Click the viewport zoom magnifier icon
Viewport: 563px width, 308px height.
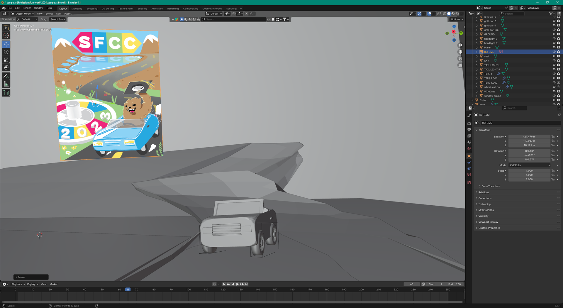[460, 45]
